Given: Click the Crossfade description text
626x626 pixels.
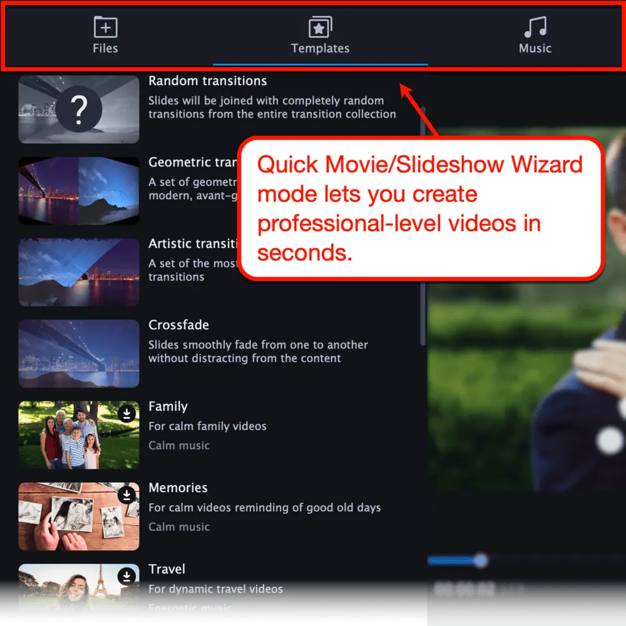Looking at the screenshot, I should [x=258, y=352].
